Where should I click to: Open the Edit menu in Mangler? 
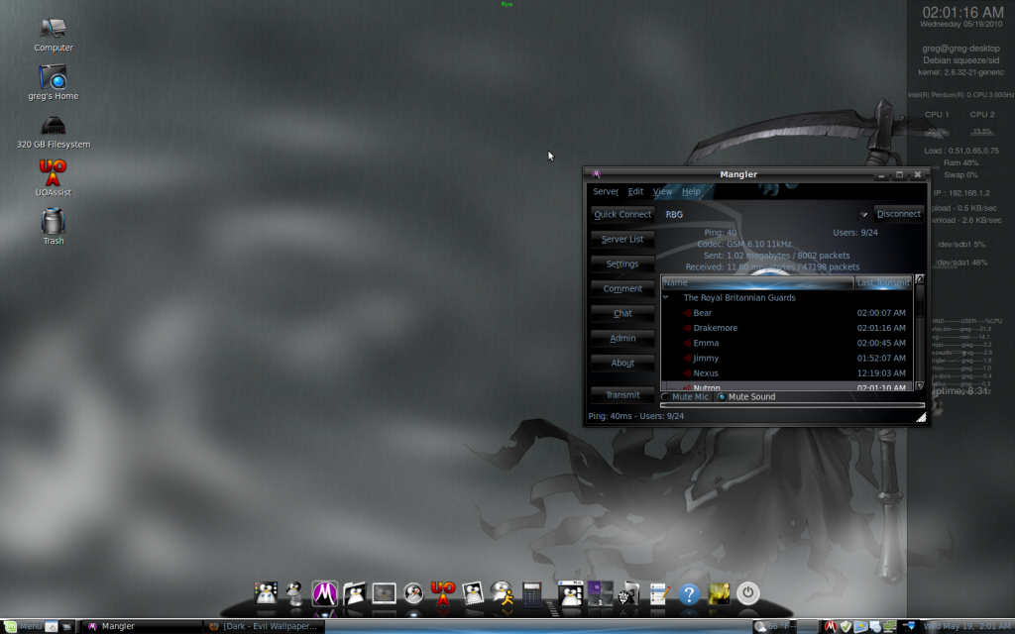click(635, 191)
